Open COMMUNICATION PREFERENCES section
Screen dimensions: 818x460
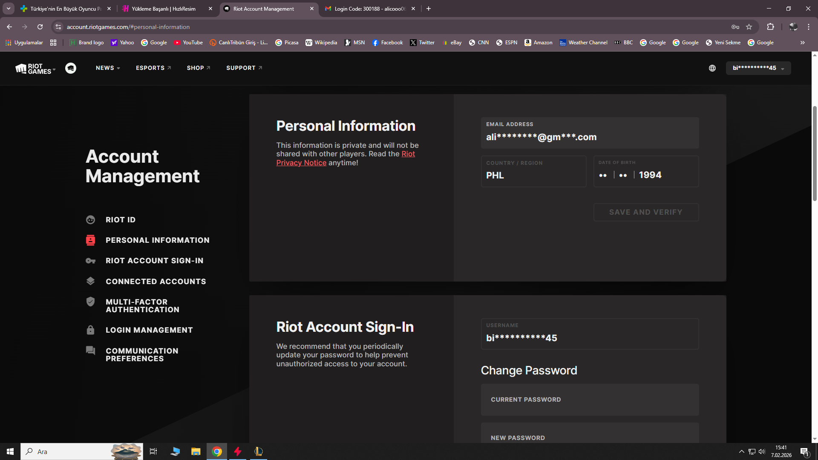(x=142, y=355)
